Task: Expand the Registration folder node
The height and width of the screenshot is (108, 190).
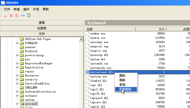Action: pyautogui.click(x=17, y=68)
